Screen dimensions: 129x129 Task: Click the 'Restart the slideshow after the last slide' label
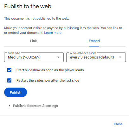48,80
